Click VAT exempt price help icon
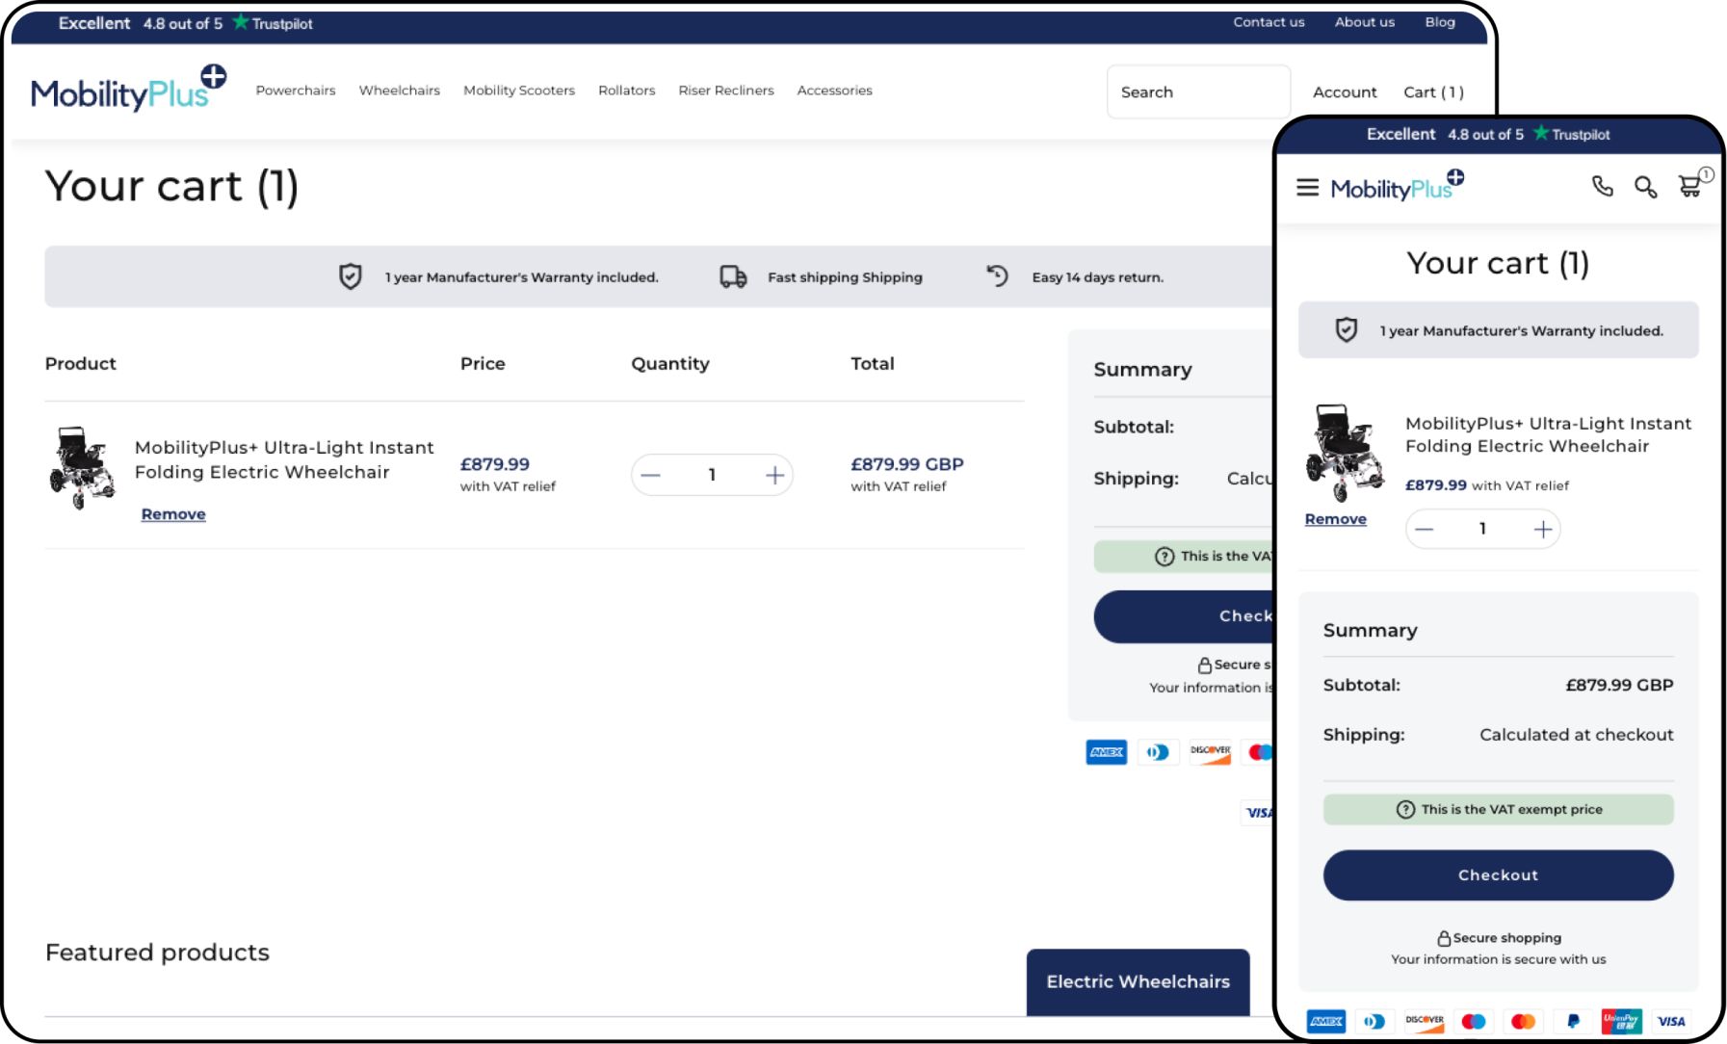The image size is (1727, 1044). 1405,810
